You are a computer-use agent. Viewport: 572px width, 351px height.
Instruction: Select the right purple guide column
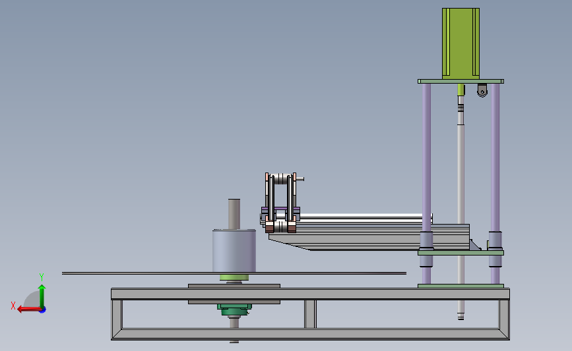click(495, 157)
